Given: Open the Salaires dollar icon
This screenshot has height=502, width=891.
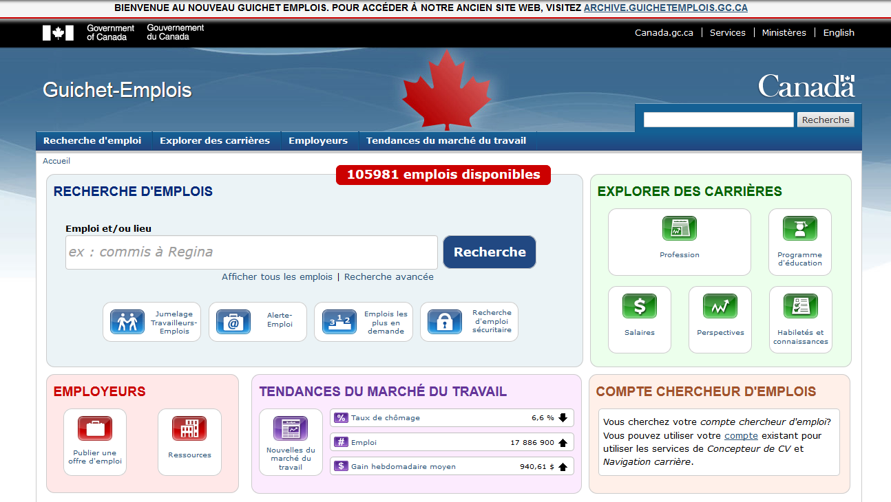Looking at the screenshot, I should coord(639,306).
